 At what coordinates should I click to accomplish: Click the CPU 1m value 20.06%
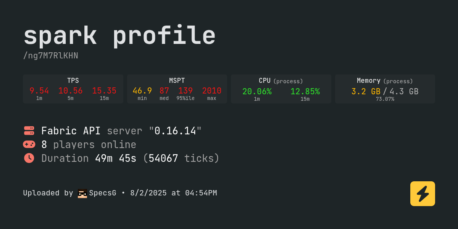(x=257, y=92)
